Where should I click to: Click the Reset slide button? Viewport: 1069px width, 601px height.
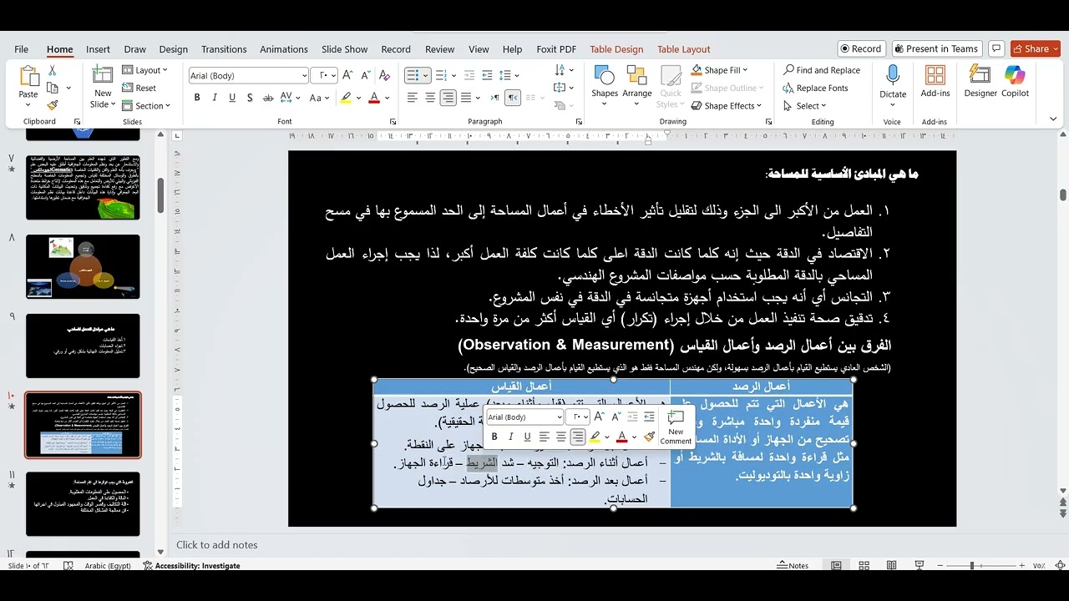click(139, 88)
